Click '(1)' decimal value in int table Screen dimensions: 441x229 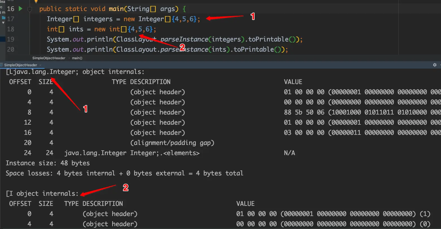coord(425,214)
